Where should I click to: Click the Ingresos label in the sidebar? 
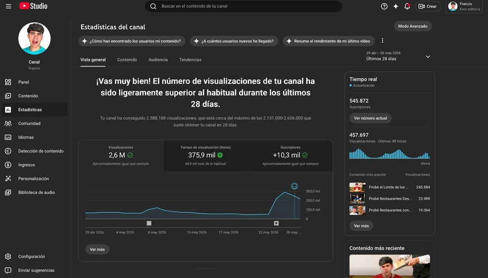point(26,165)
